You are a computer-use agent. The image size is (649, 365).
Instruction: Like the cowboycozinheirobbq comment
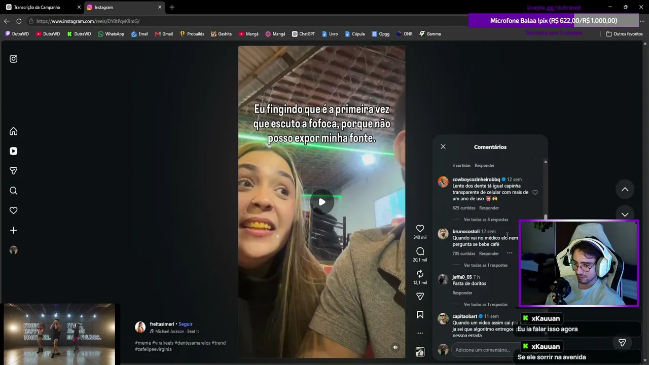(535, 193)
